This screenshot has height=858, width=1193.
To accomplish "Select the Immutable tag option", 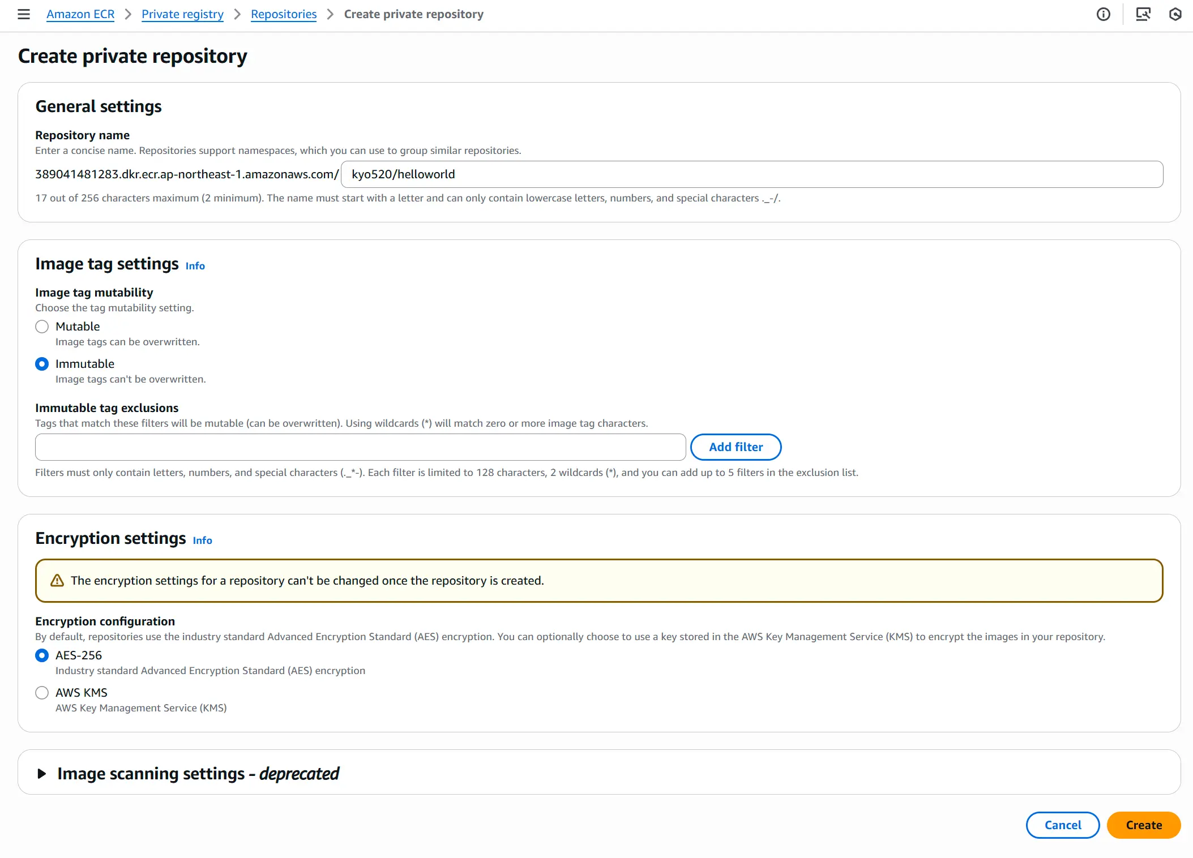I will click(x=42, y=364).
